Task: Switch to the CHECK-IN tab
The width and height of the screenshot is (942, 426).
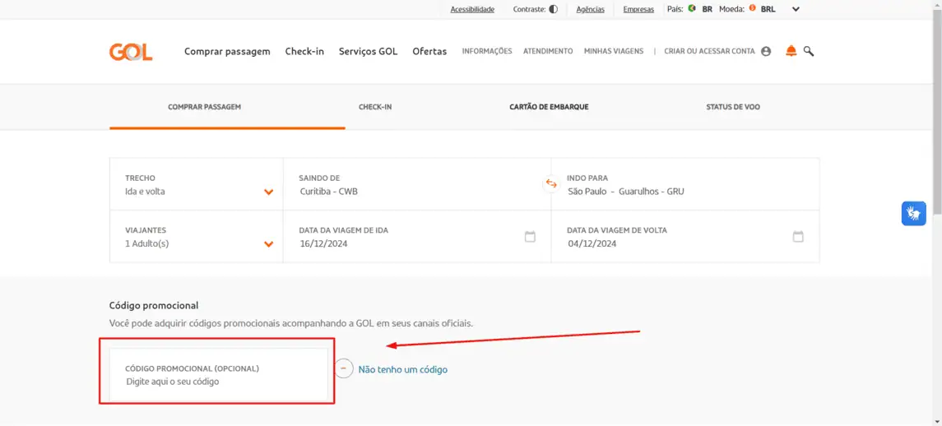Action: (375, 107)
